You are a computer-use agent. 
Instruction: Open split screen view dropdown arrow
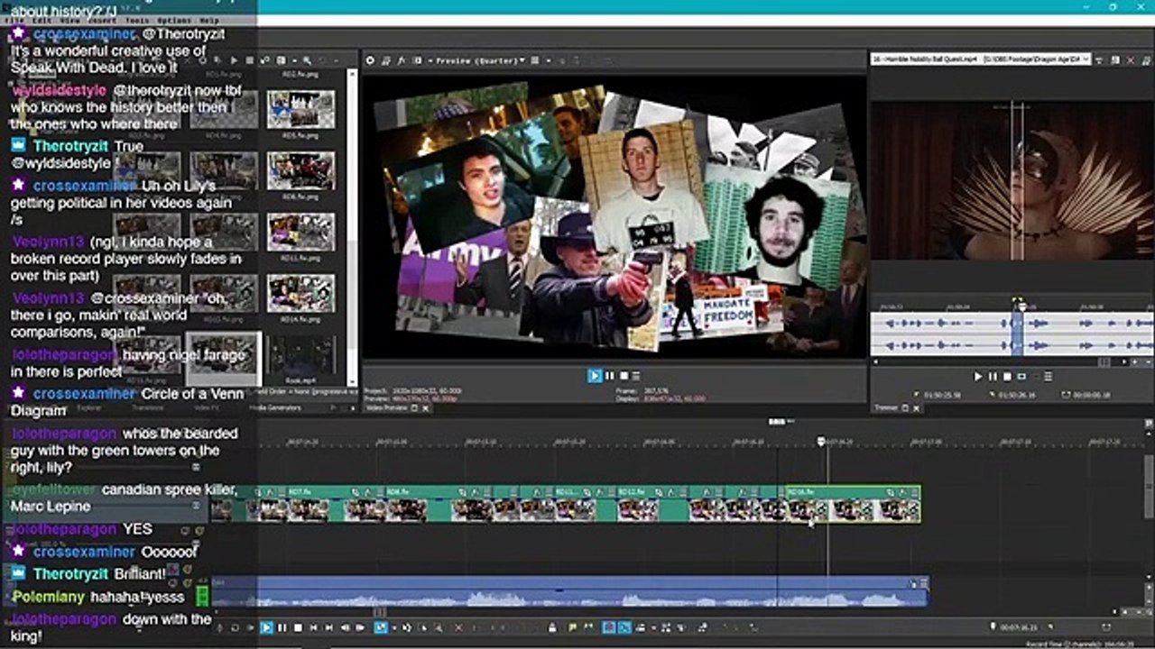coord(430,60)
